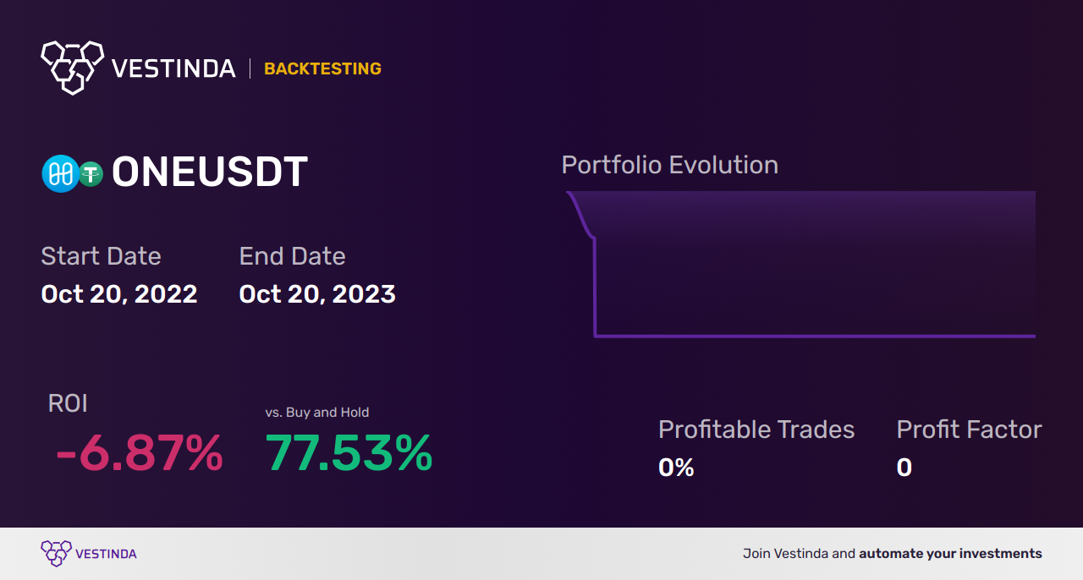Screen dimensions: 1083x580
Task: Click the red ROI value -6.87%
Action: (139, 453)
